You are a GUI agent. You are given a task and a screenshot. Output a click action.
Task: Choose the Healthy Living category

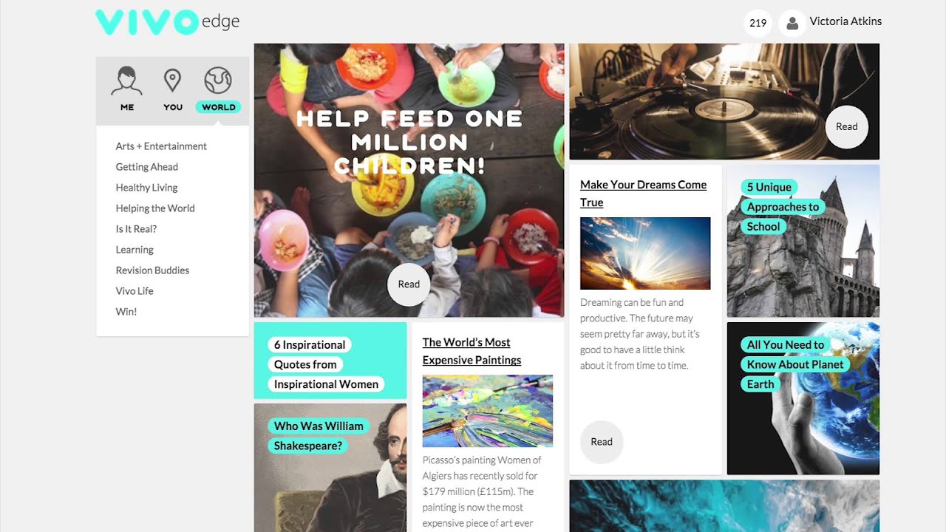point(146,188)
